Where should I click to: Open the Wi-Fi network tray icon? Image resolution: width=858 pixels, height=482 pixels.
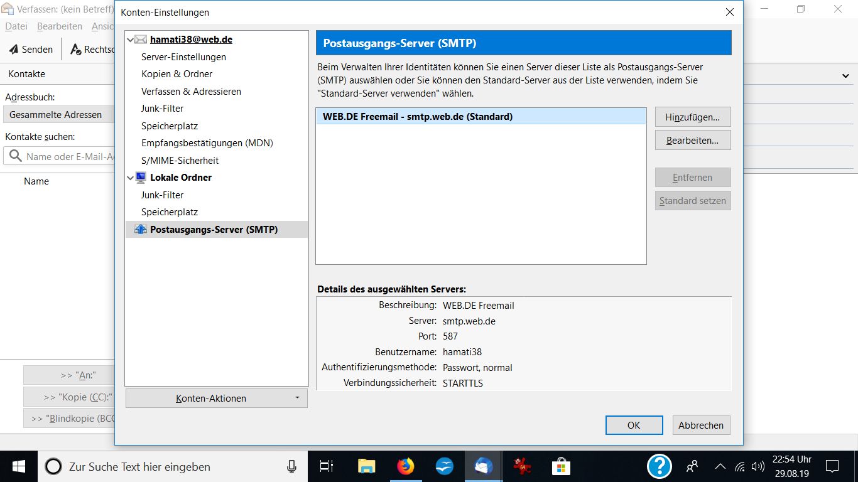740,466
